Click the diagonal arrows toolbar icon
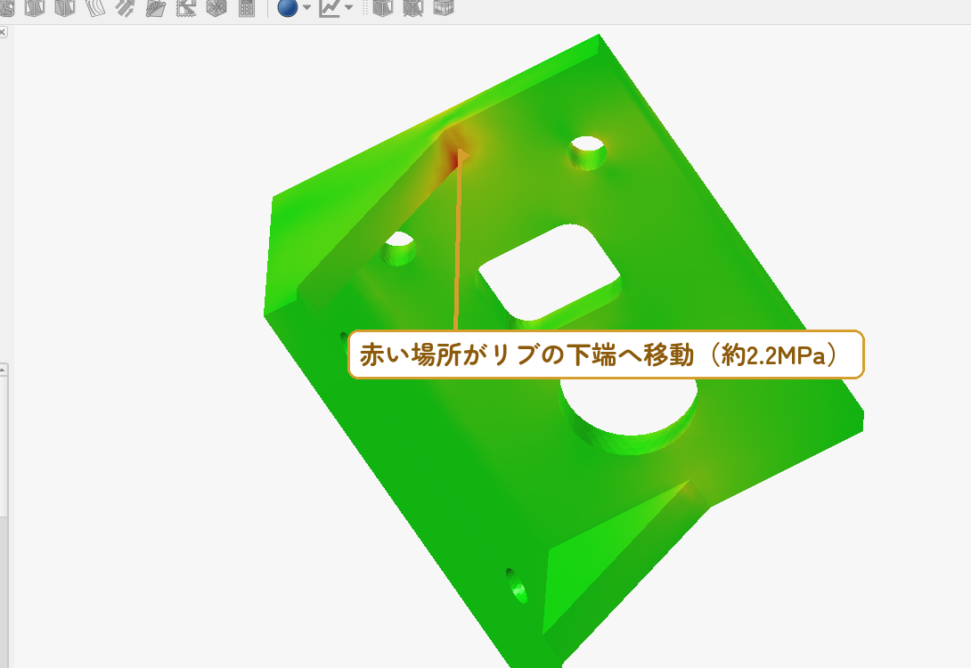This screenshot has height=668, width=971. pyautogui.click(x=126, y=7)
